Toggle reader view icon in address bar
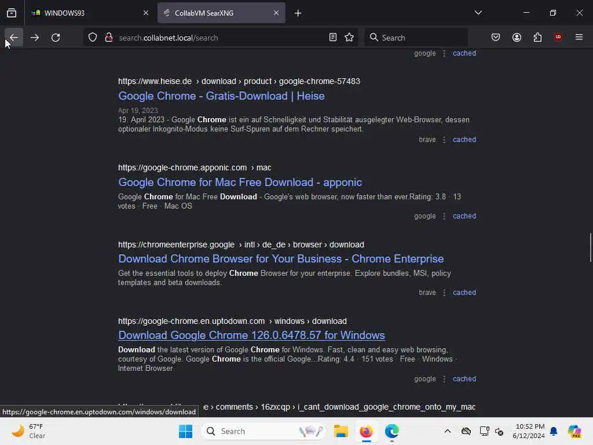593x445 pixels. [333, 38]
